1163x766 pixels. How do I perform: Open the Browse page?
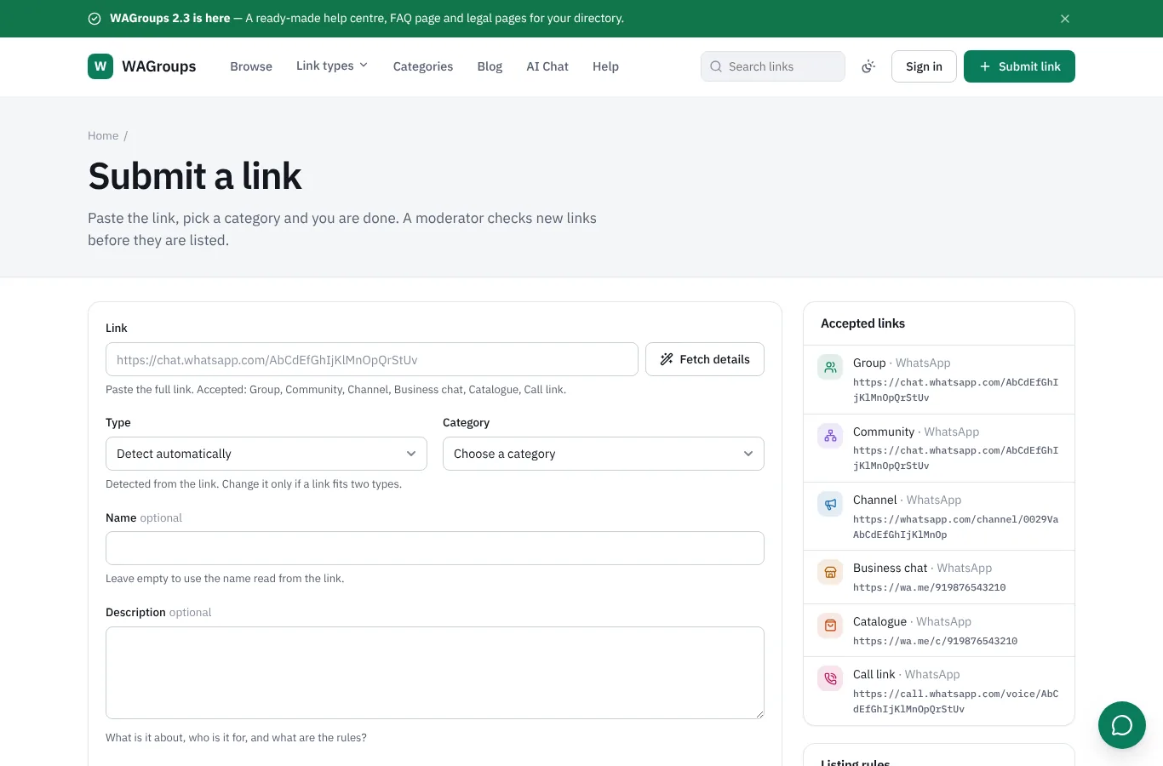[x=251, y=66]
